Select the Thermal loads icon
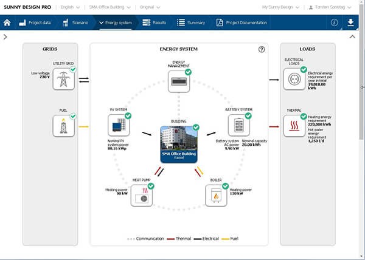The image size is (365, 260). (x=294, y=126)
